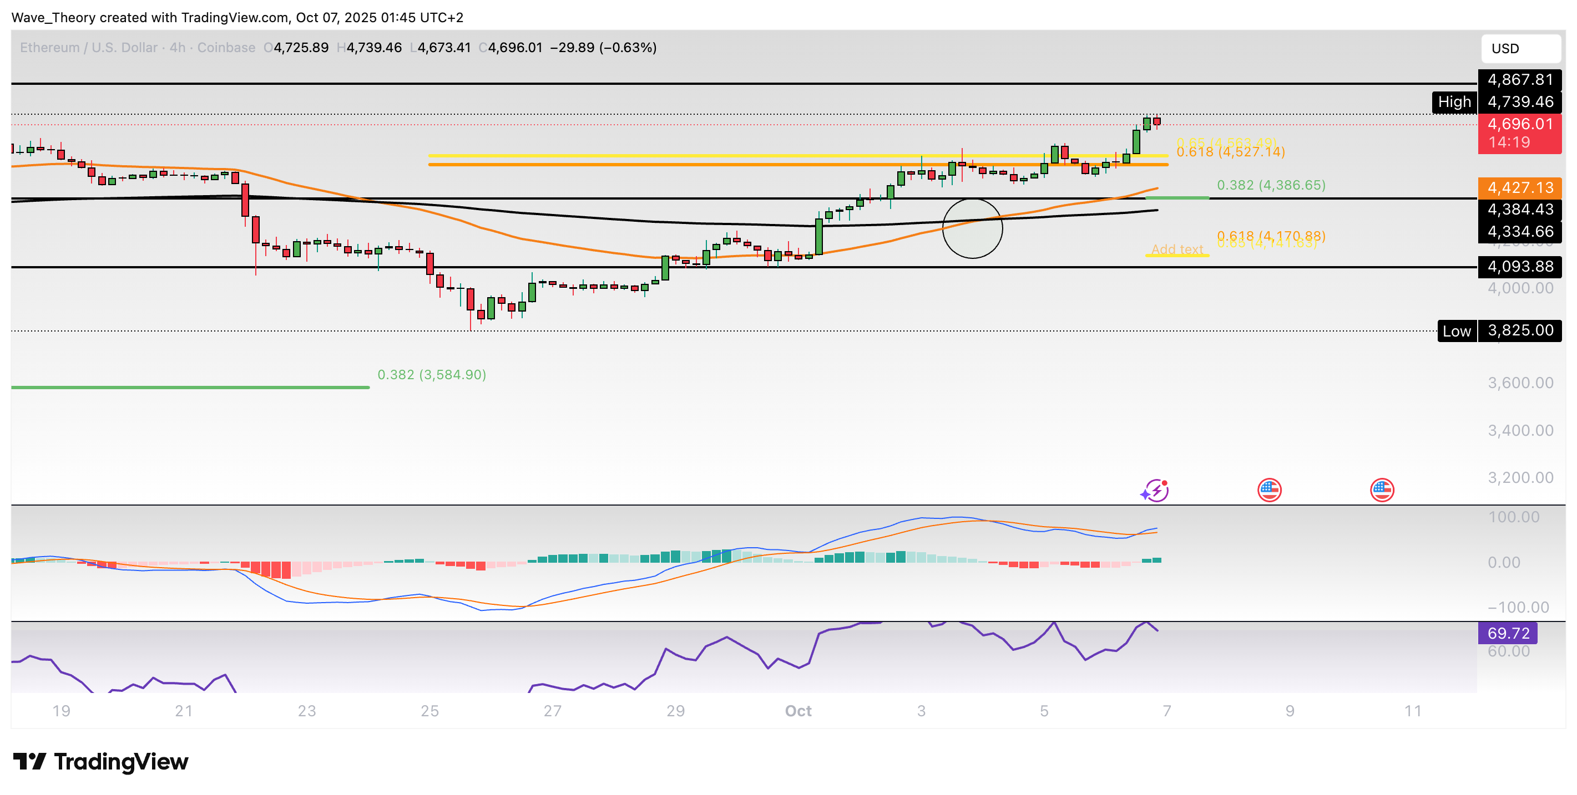Click the 4,093.88 support level price tag
Screen dimensions: 1577x795
point(1519,267)
